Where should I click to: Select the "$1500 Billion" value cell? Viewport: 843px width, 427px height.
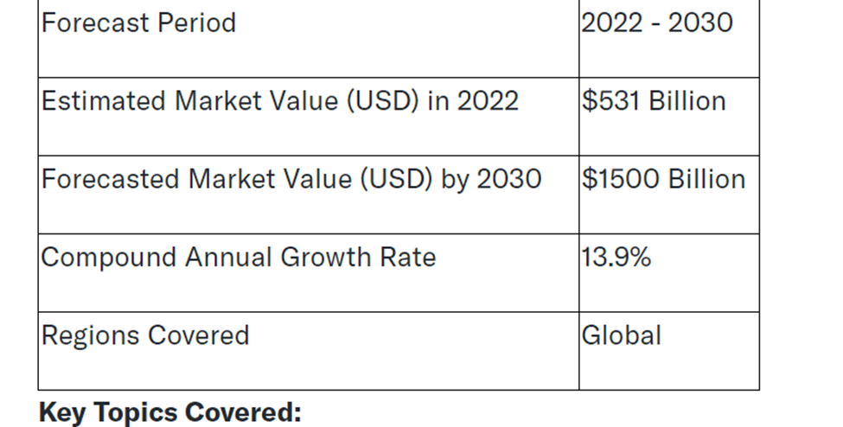point(663,179)
